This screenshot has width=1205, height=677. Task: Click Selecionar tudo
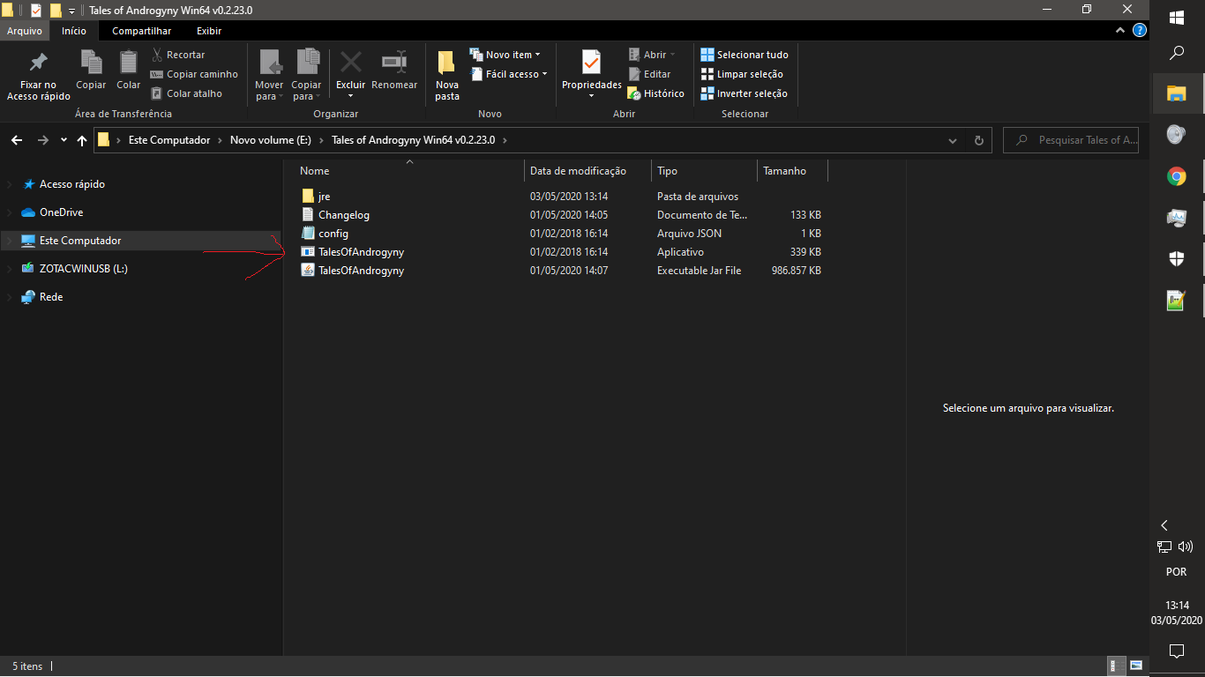(x=745, y=55)
